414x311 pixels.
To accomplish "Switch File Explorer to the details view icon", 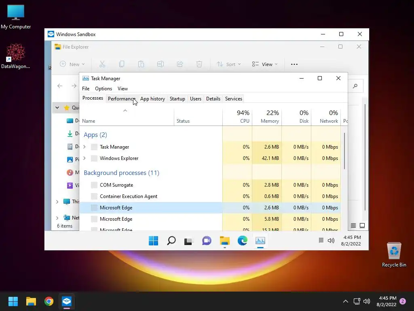I will [353, 225].
